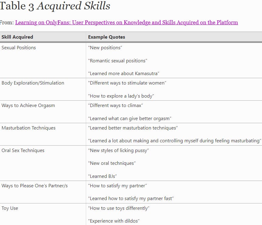The height and width of the screenshot is (225, 262).
Task: Click the Ways to Please One's Partner/s cell
Action: (35, 186)
